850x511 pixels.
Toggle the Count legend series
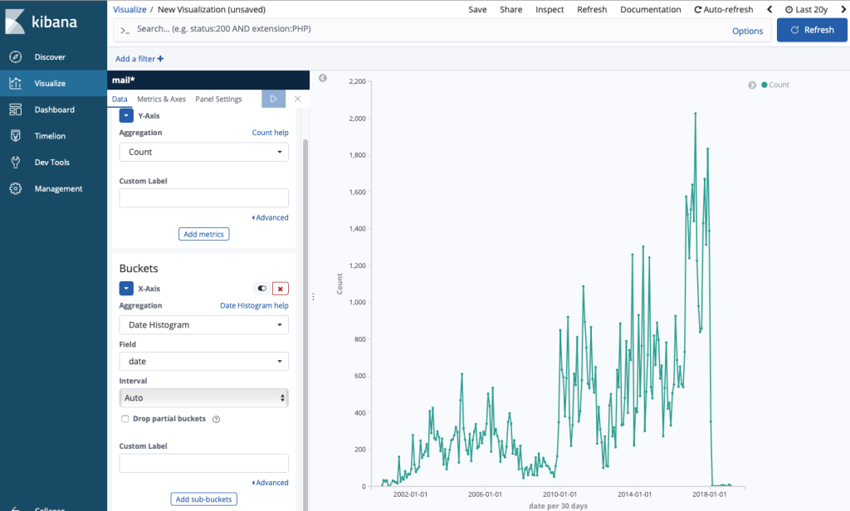point(775,85)
